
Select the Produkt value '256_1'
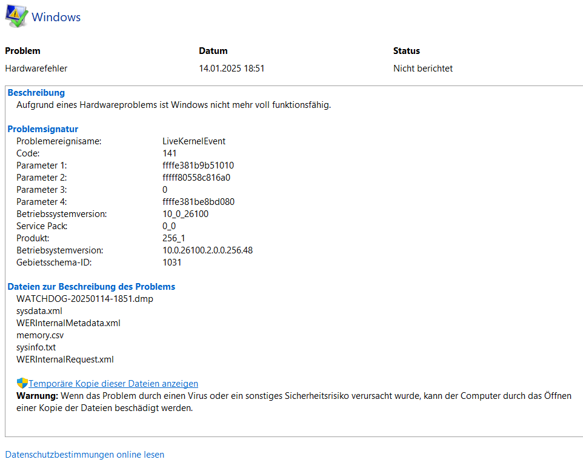[x=173, y=238]
